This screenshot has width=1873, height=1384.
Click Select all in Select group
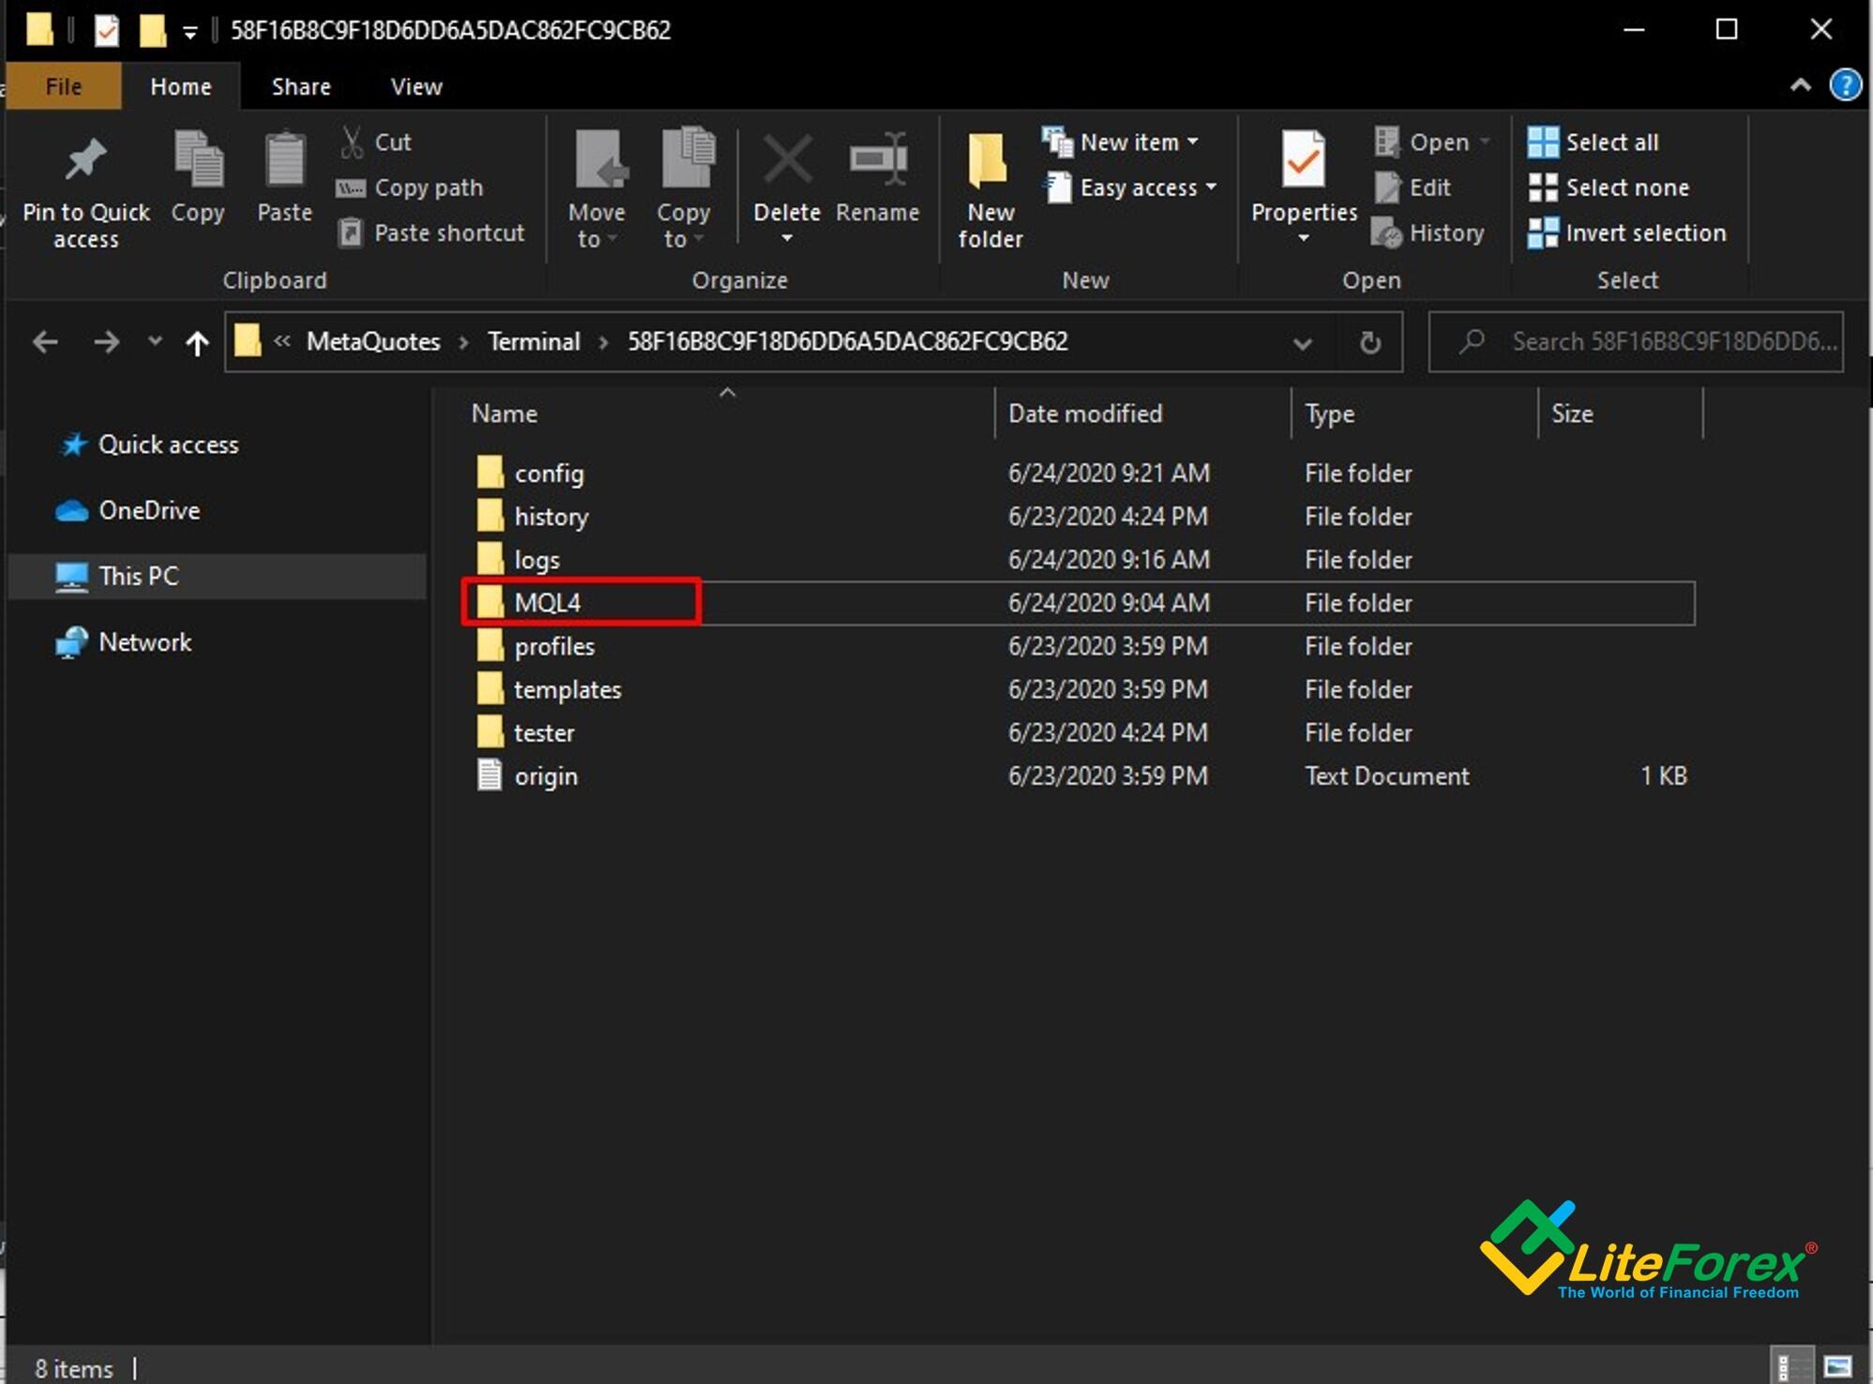(1594, 142)
